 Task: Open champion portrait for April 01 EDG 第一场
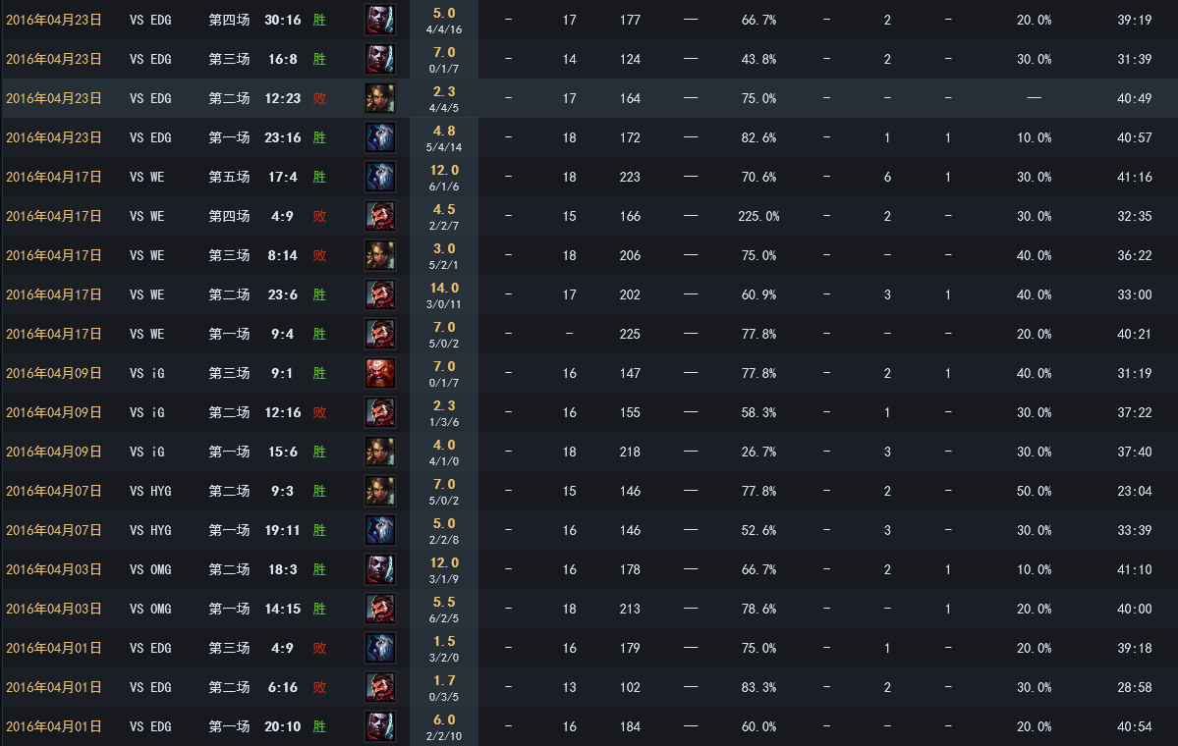click(380, 726)
